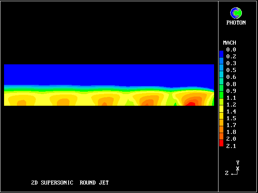Click the PHOTON text label under logo
Screen dimensions: 258x193
pyautogui.click(x=236, y=23)
